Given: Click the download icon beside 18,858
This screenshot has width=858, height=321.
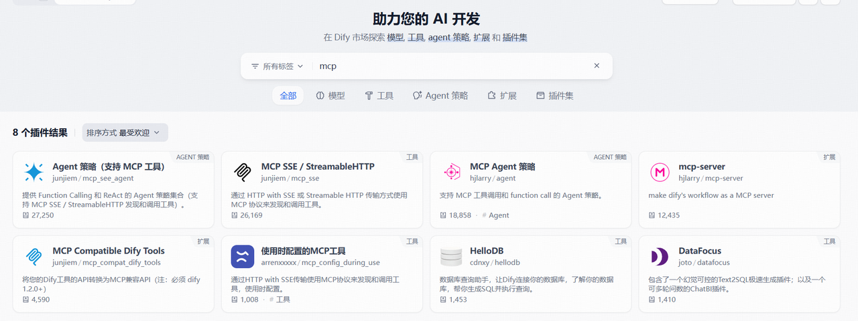Looking at the screenshot, I should point(444,215).
